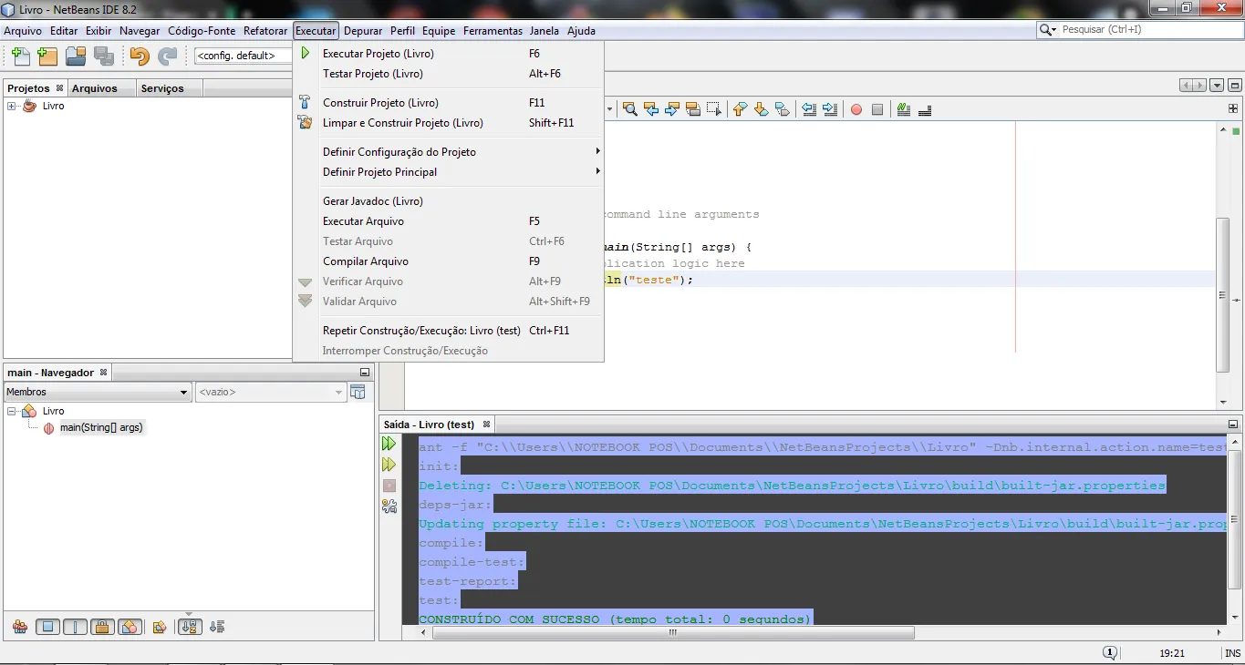Click the red macro record button
Viewport: 1245px width, 665px height.
coord(856,109)
